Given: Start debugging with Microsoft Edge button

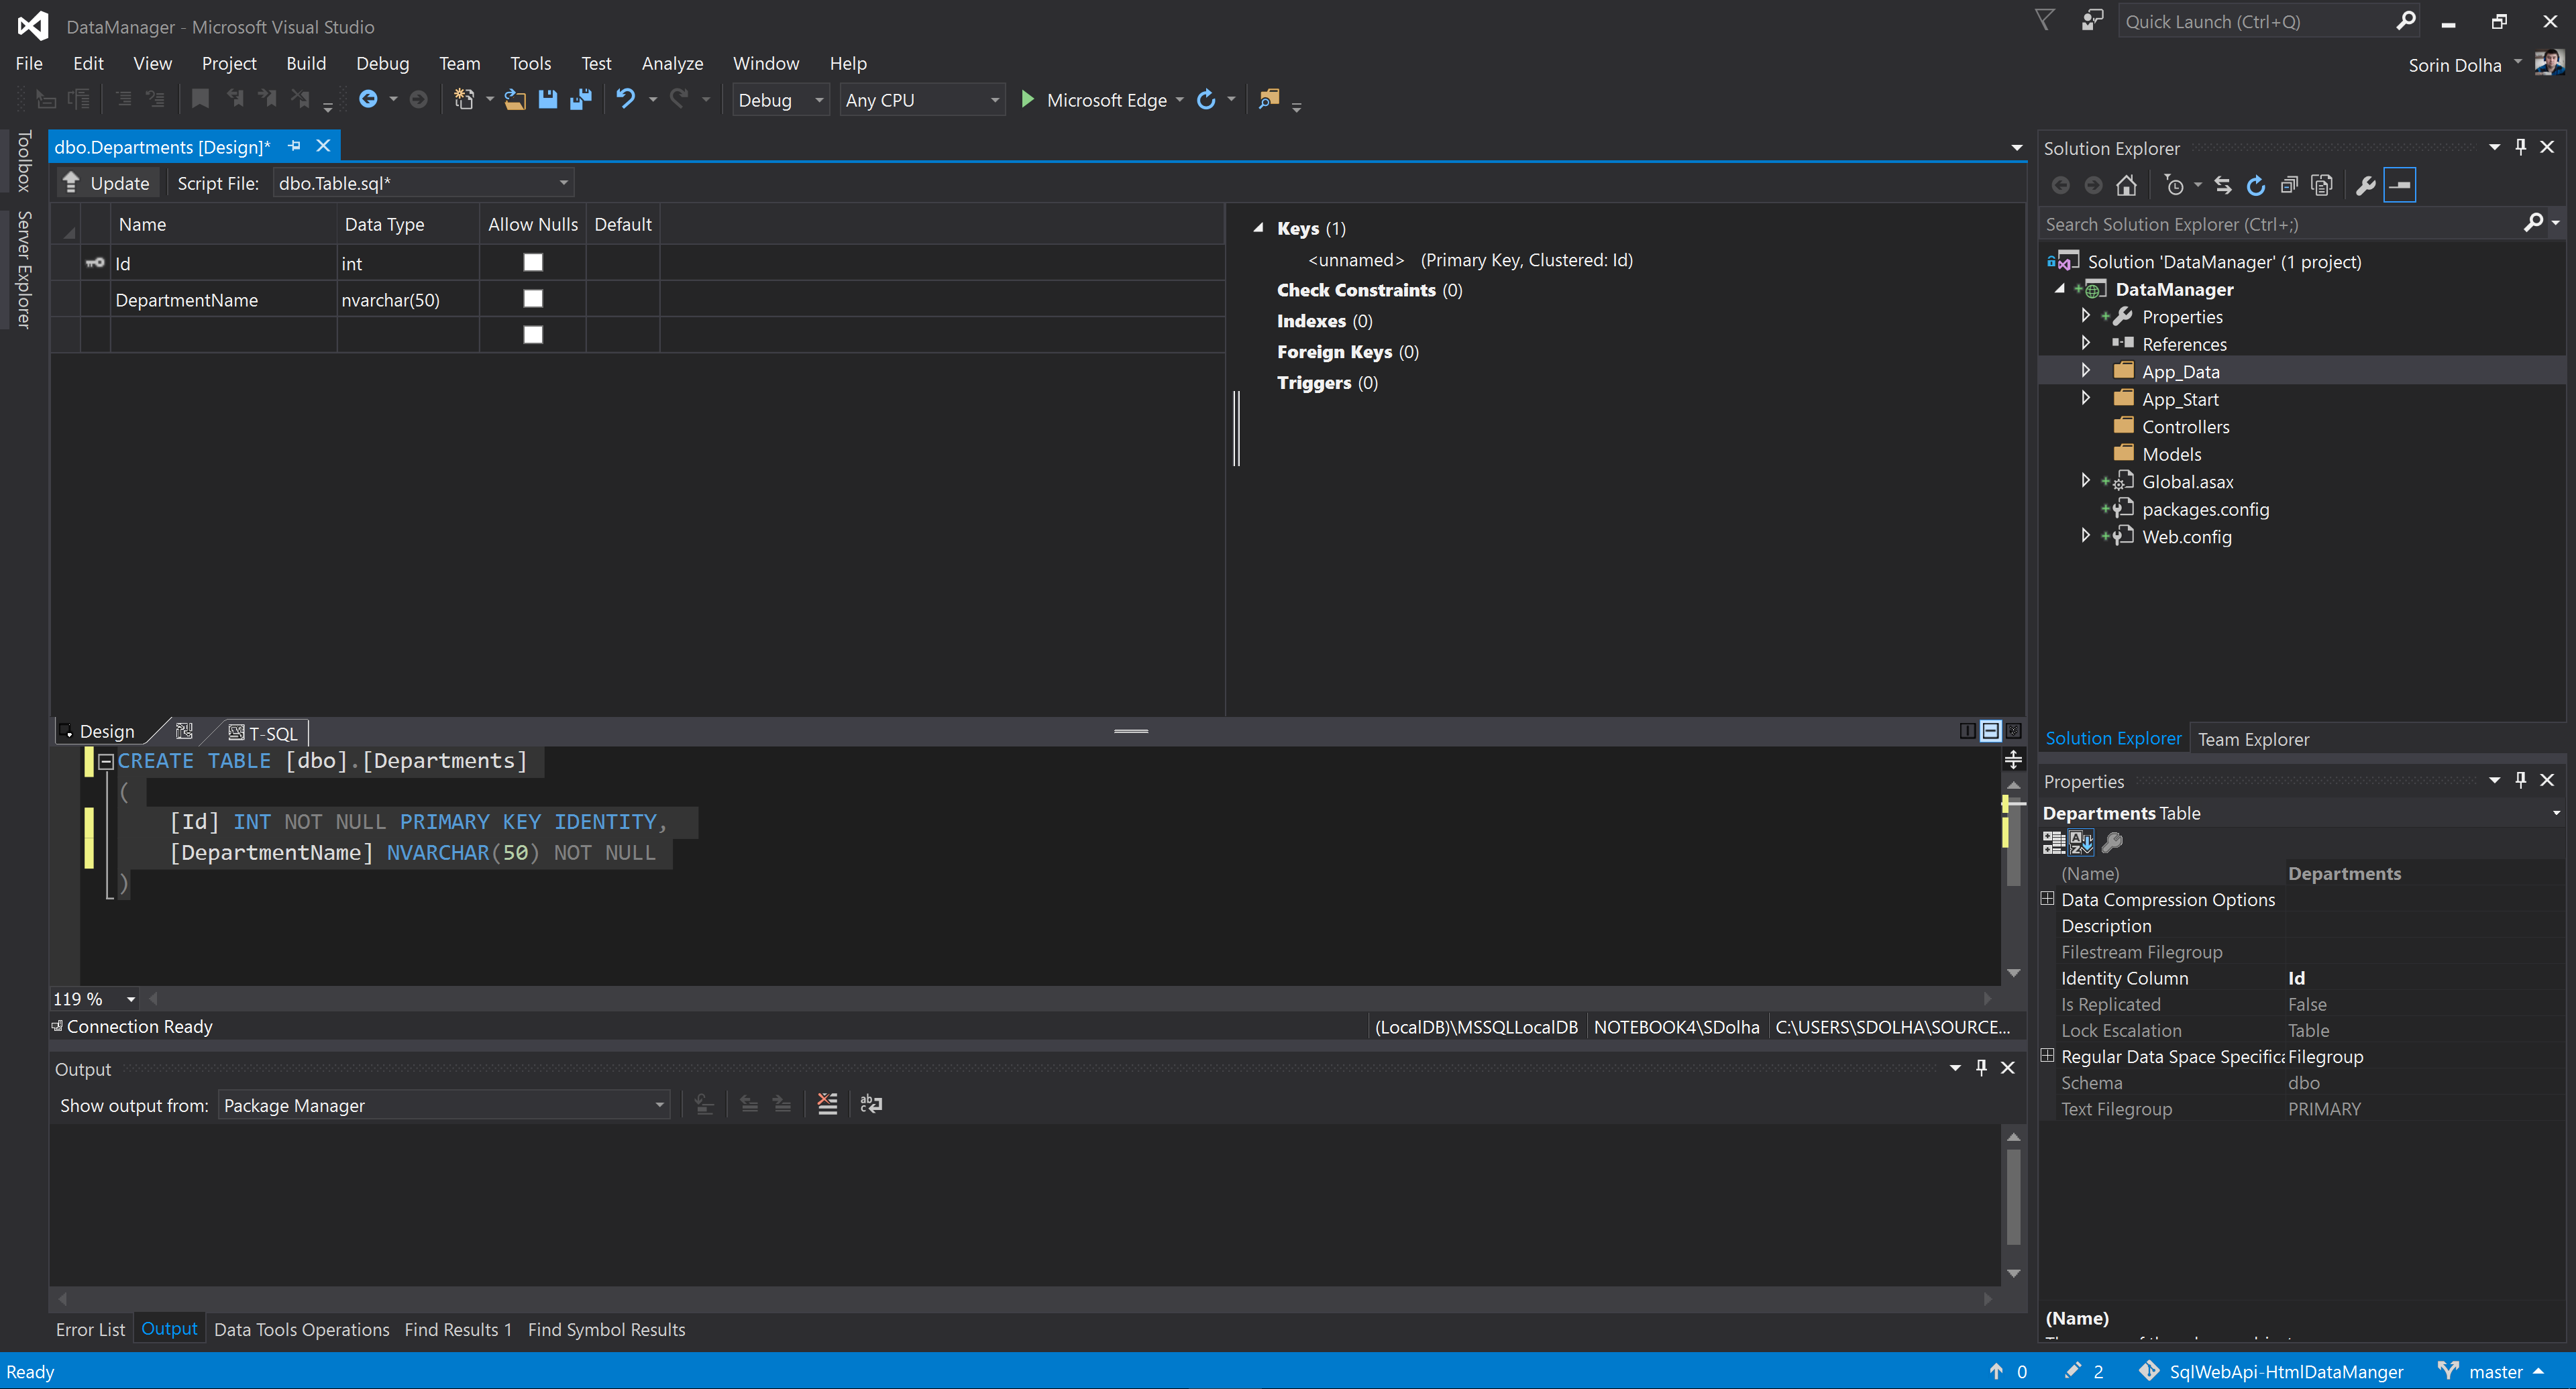Looking at the screenshot, I should 1094,100.
